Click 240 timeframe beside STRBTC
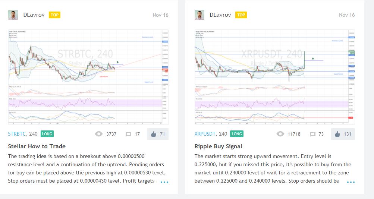 (33, 134)
